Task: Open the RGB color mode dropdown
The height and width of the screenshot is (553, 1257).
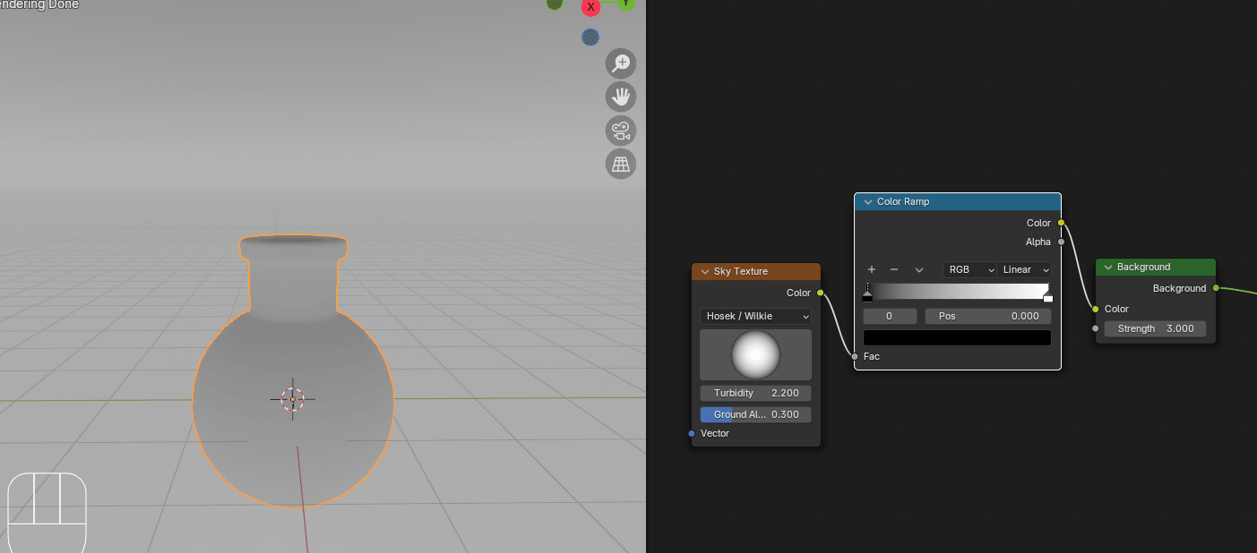Action: point(969,269)
